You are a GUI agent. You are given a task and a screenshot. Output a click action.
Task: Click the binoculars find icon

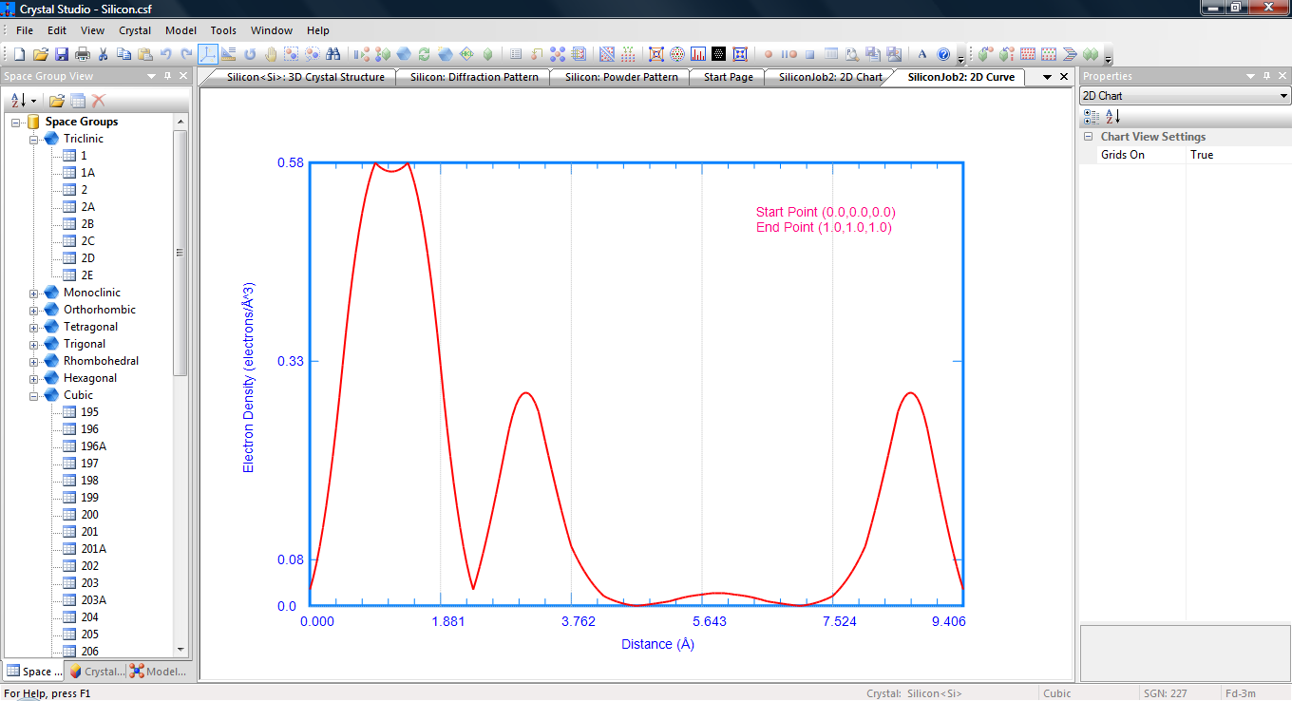pyautogui.click(x=333, y=54)
